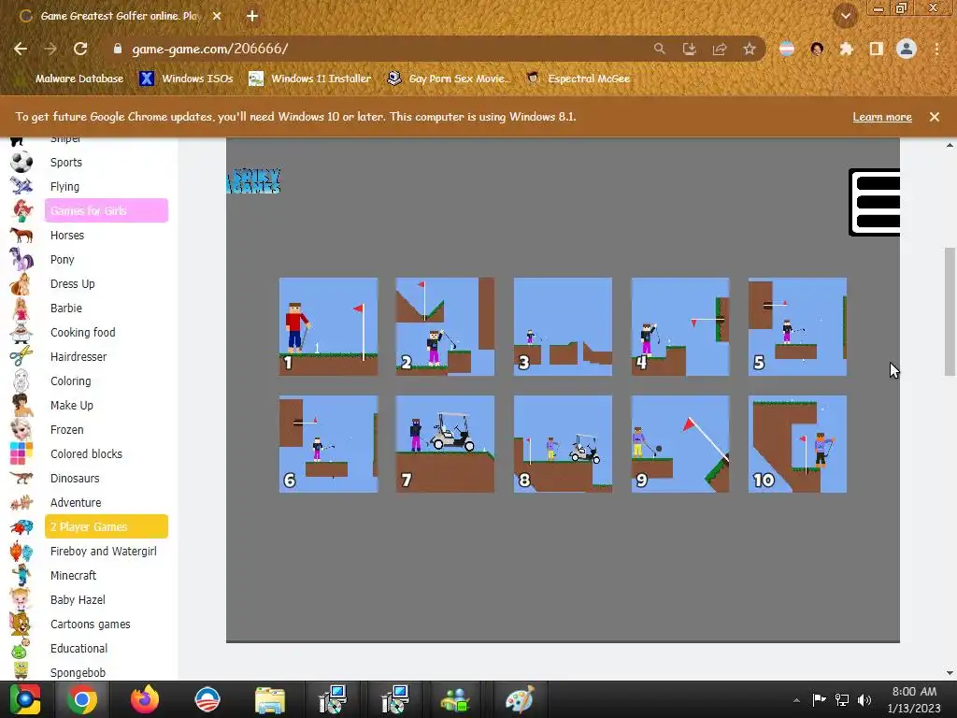Click the page vertical scrollbar thumb

coord(950,311)
